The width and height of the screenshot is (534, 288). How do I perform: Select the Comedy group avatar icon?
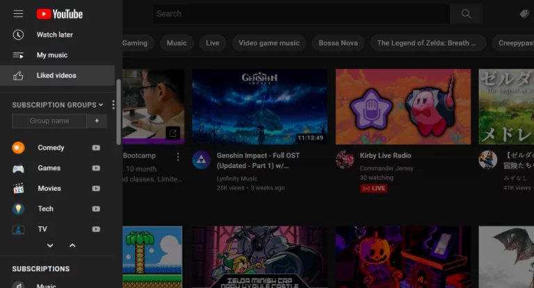tap(18, 148)
